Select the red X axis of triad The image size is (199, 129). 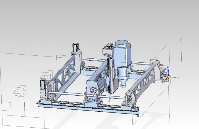(166, 79)
